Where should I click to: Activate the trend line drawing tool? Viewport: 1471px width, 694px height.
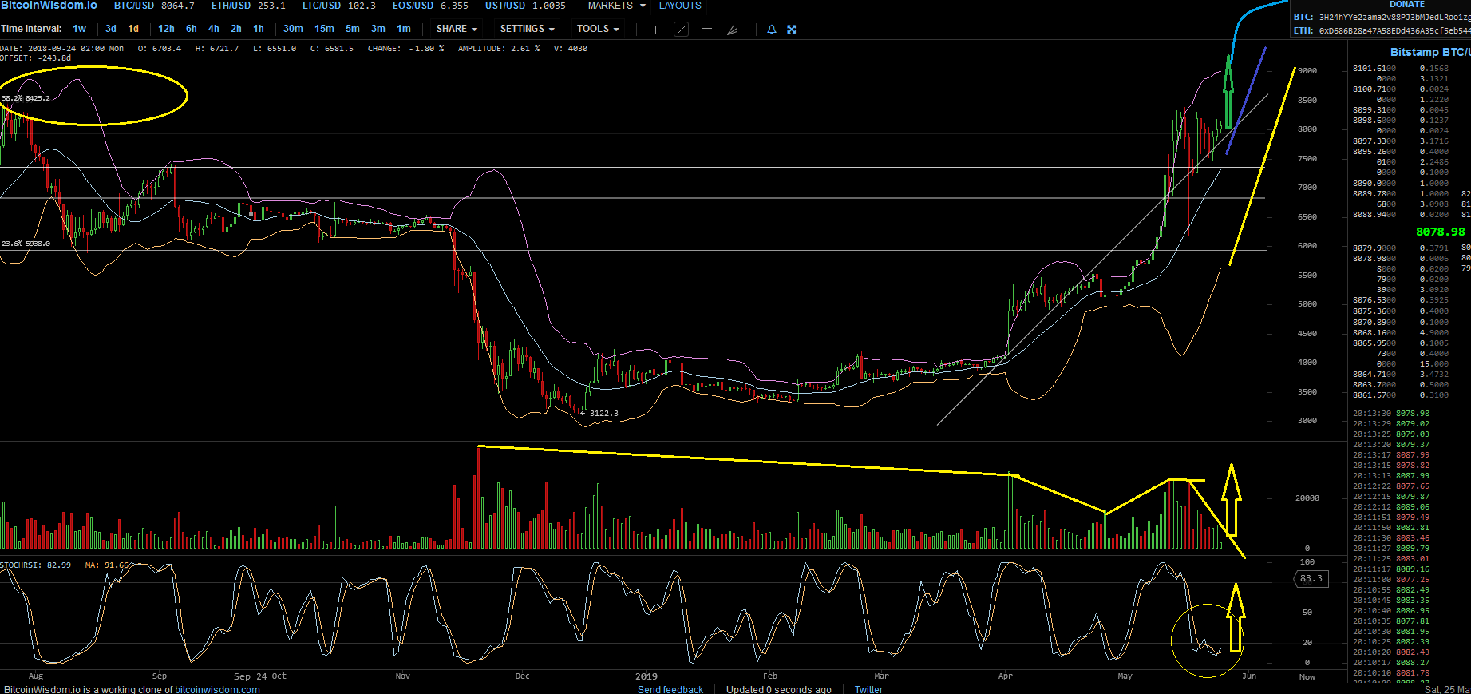coord(681,30)
